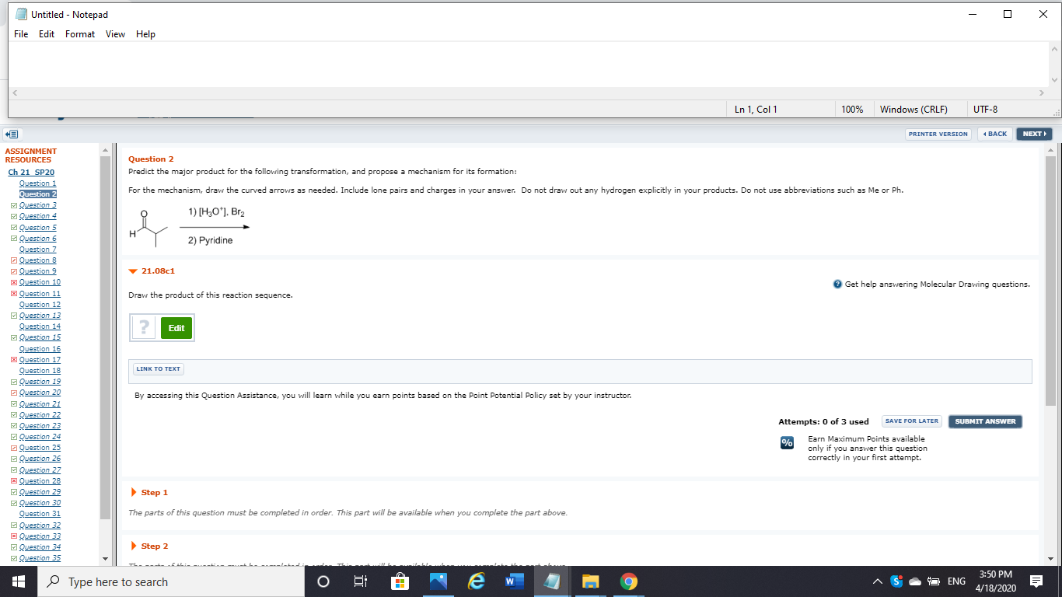Click the 100% zoom indicator in Notepad
This screenshot has width=1062, height=597.
(854, 109)
